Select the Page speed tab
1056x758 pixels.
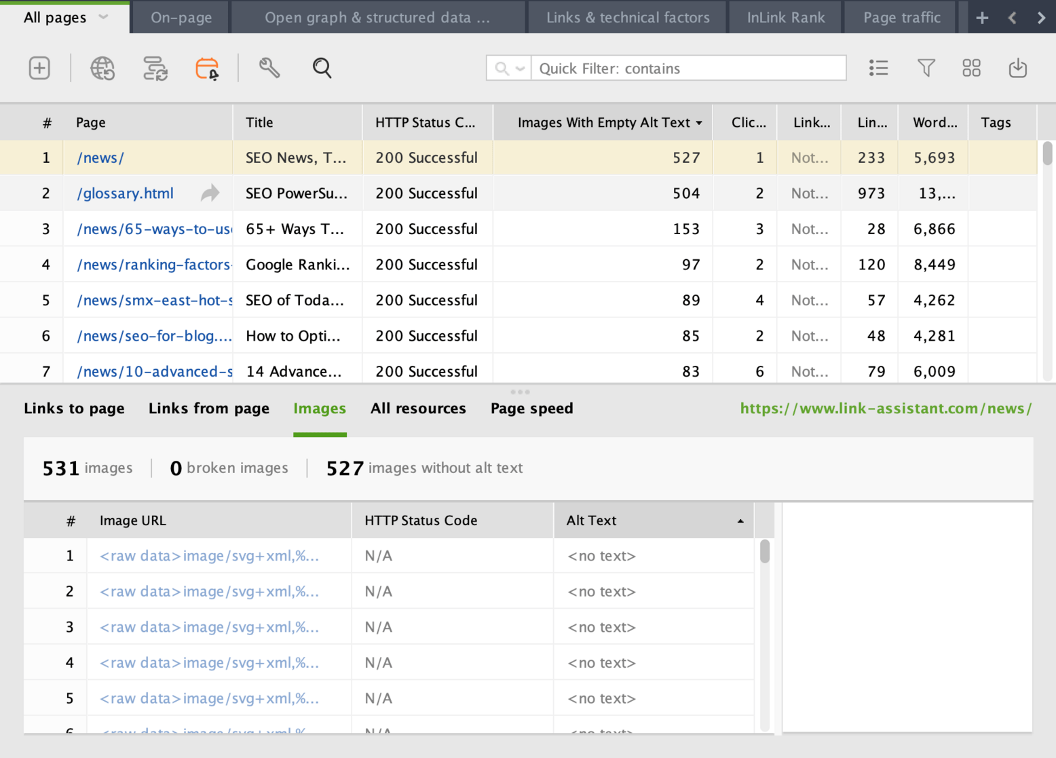531,408
